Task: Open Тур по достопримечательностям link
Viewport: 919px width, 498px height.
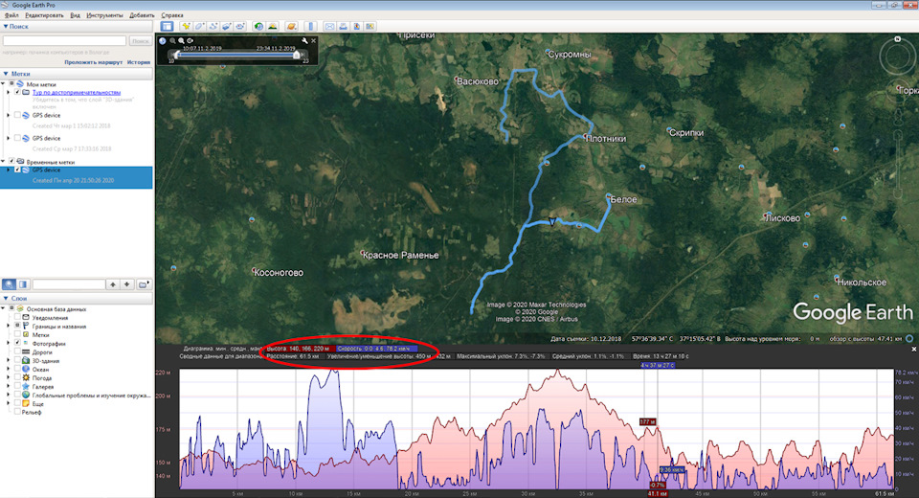Action: (77, 92)
